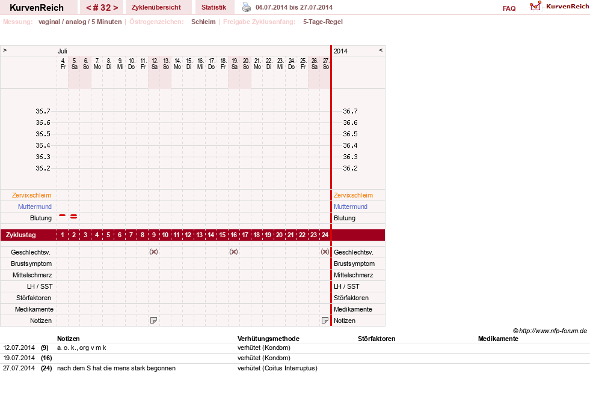The image size is (590, 410).
Task: Click the left 36.7 temperature axis label
Action: [43, 111]
